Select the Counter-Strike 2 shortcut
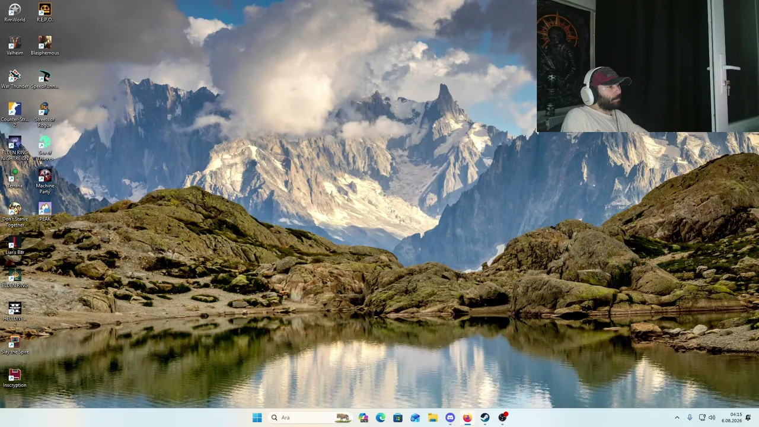Screen dimensions: 759x427 tap(15, 115)
